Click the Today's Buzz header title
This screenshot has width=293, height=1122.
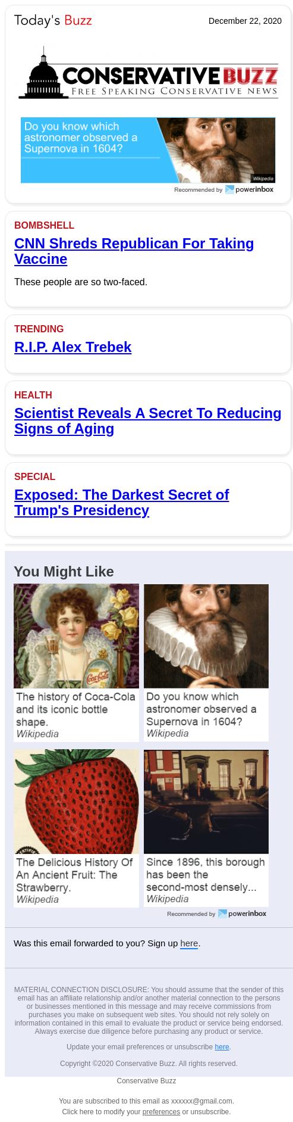click(x=53, y=21)
